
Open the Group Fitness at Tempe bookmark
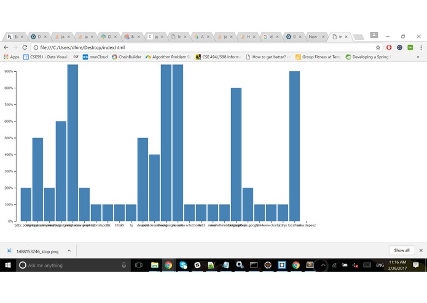(318, 57)
